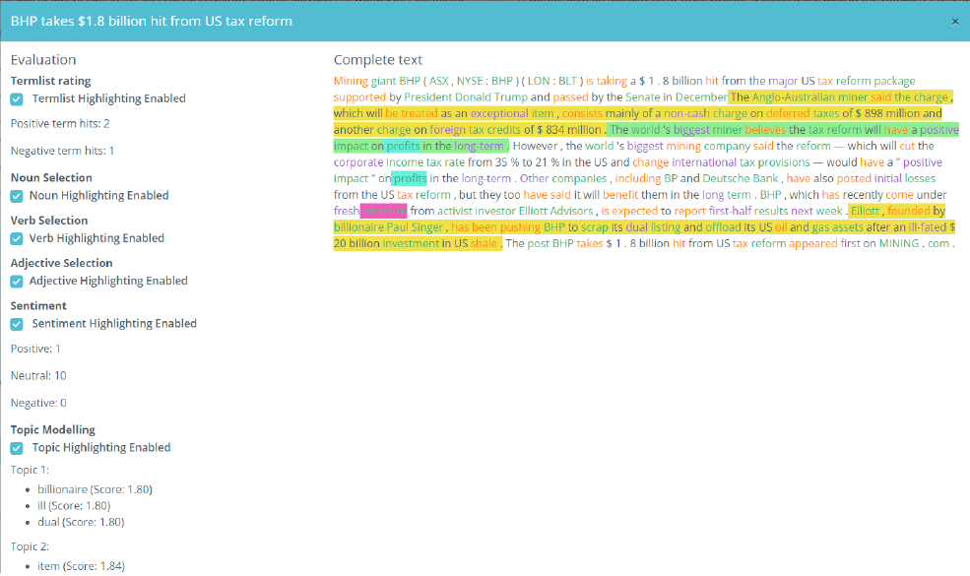Click the "Topic 2:" label

click(30, 546)
